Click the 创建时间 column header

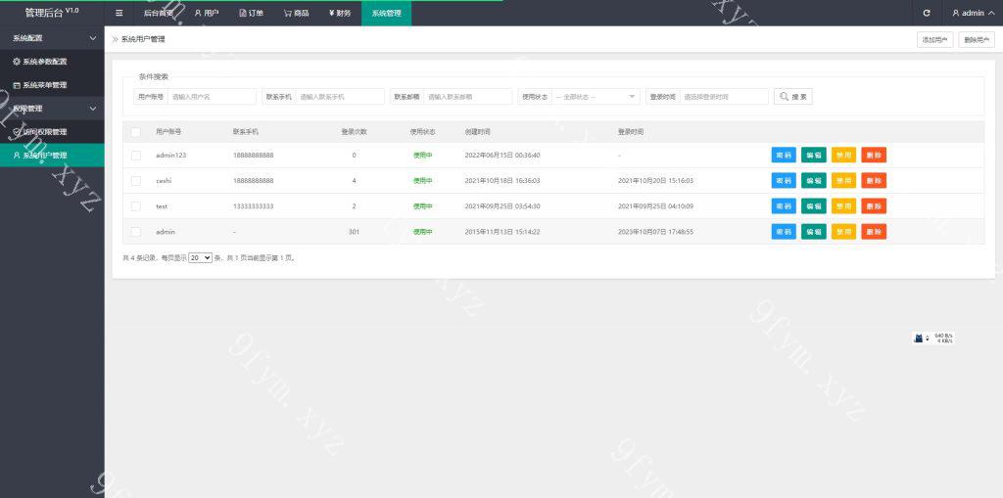(x=477, y=132)
